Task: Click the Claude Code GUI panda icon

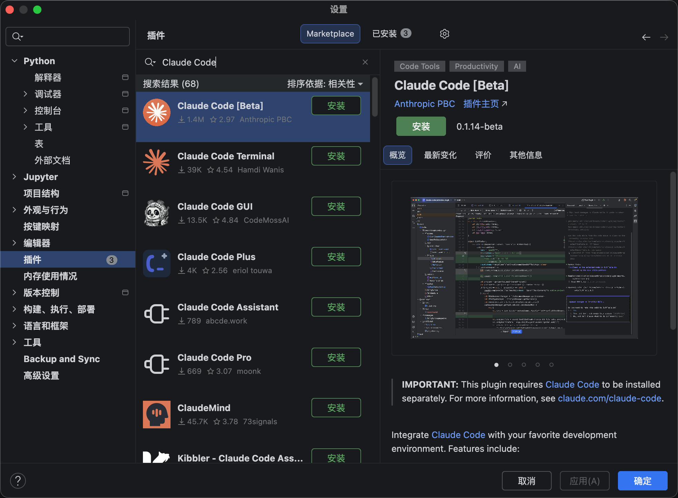Action: [x=157, y=213]
